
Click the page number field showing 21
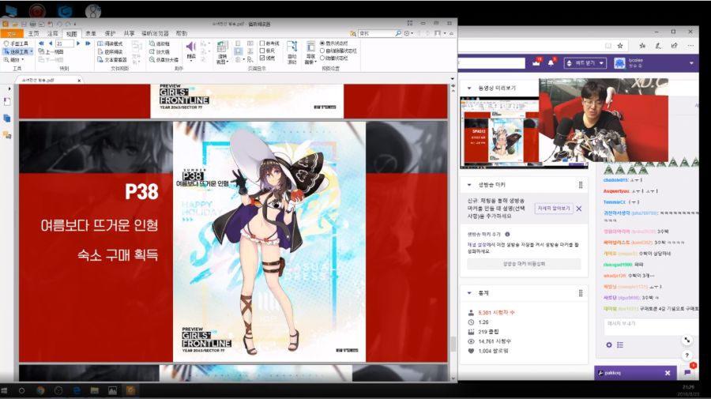(x=65, y=43)
